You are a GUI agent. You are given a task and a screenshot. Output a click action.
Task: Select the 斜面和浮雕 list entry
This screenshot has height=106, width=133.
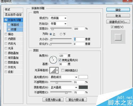(13, 20)
